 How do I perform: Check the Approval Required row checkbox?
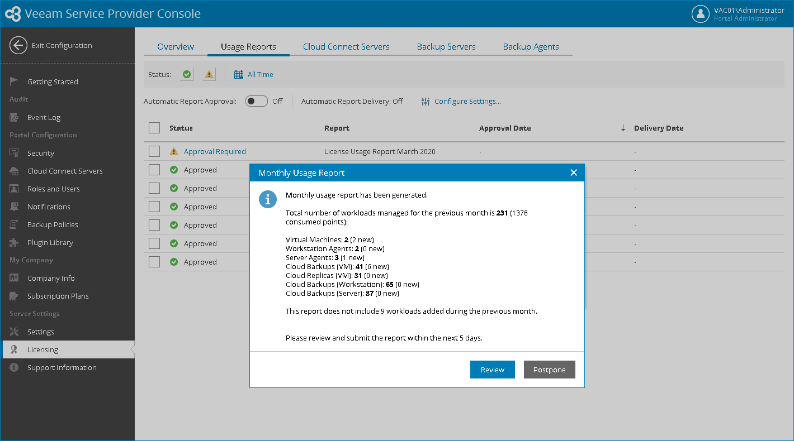[x=154, y=151]
